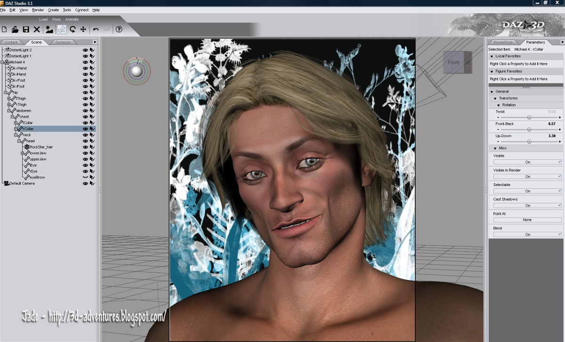The width and height of the screenshot is (565, 342).
Task: Click the Front view cube
Action: (457, 62)
